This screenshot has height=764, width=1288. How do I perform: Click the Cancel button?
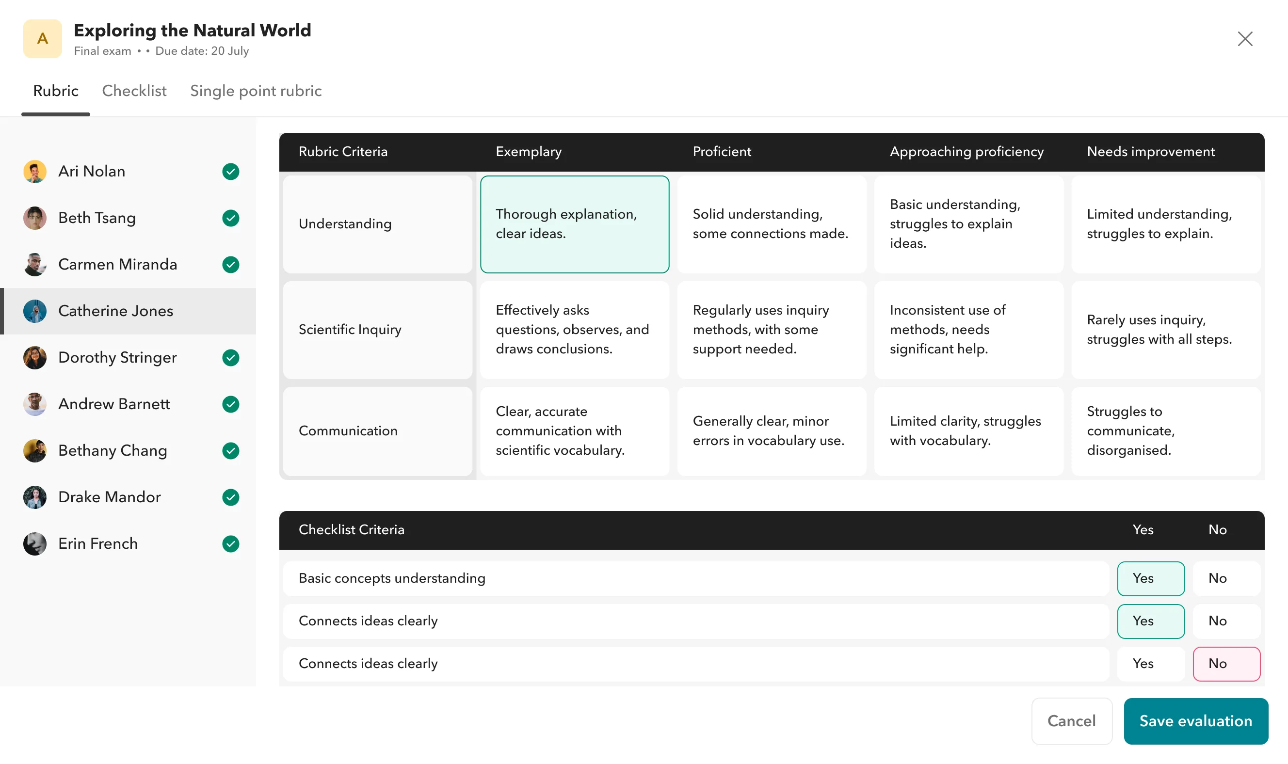(x=1071, y=721)
